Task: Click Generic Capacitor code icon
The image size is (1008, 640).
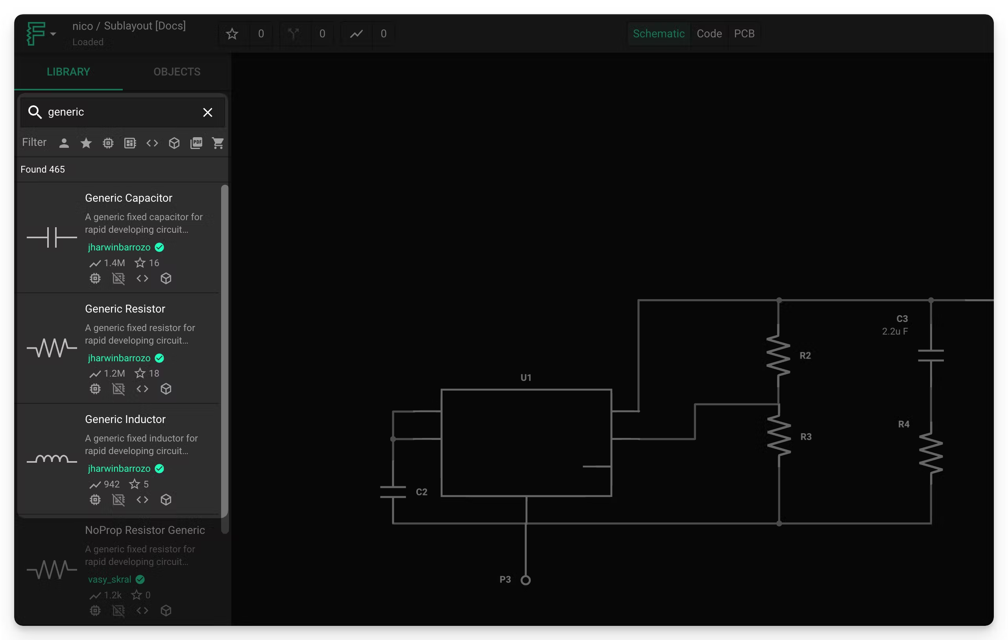Action: click(142, 279)
